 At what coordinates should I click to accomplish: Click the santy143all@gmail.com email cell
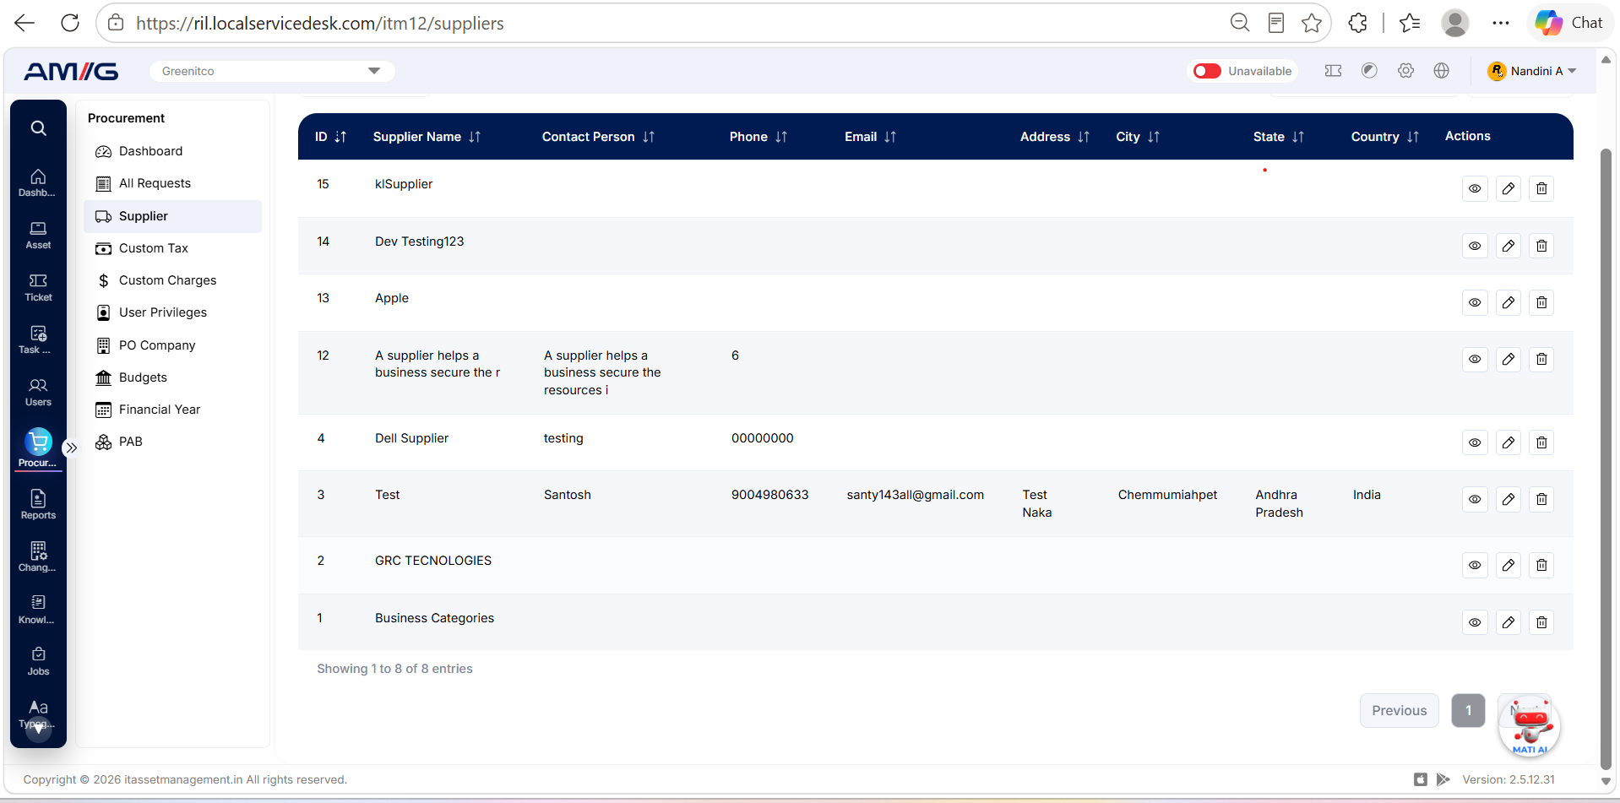pyautogui.click(x=915, y=495)
